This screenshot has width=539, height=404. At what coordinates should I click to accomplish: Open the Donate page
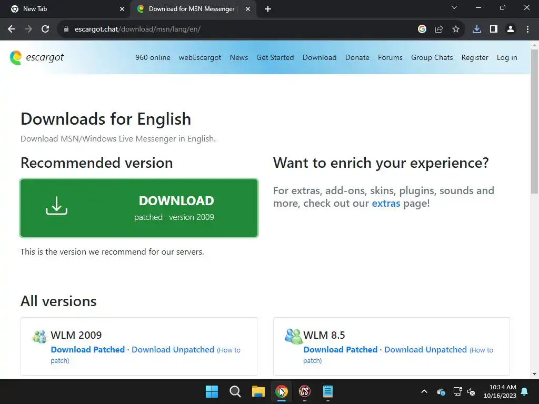[x=357, y=57]
